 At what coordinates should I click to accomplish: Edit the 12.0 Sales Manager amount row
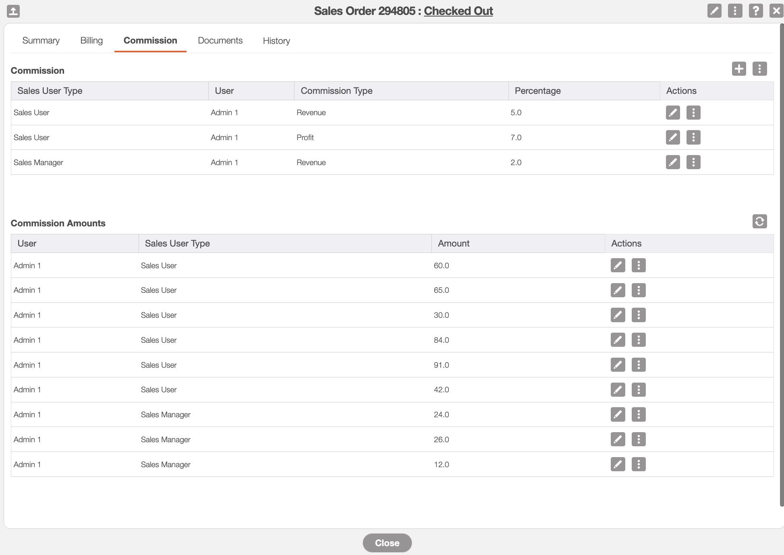[x=618, y=465]
